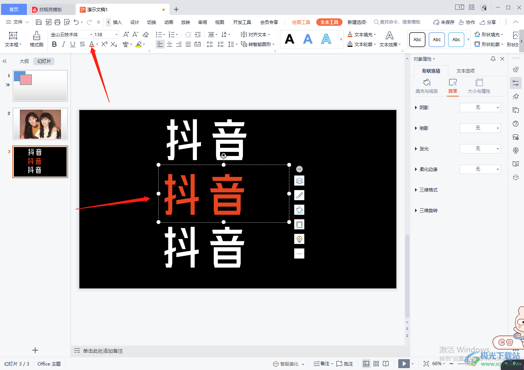Click the increase indent icon

tap(198, 34)
